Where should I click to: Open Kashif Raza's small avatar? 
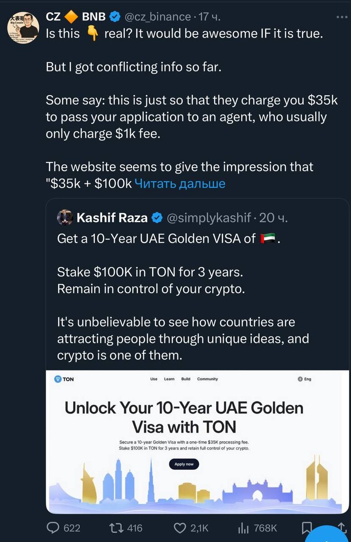pos(65,218)
